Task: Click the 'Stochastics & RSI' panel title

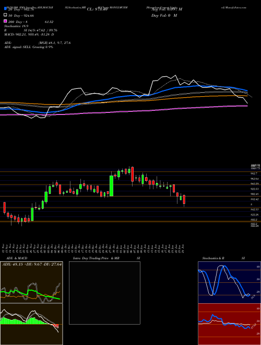Action: coord(223,258)
